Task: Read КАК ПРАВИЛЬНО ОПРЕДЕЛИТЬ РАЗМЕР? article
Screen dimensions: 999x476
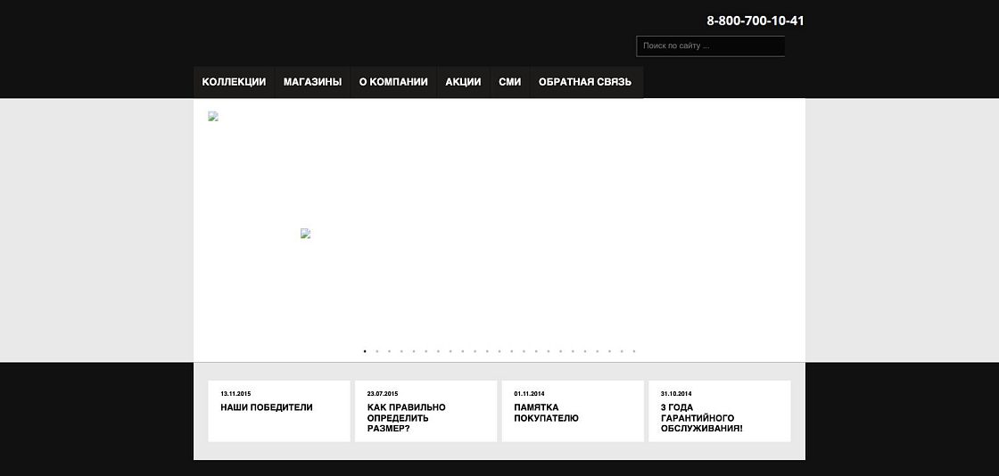Action: pos(407,418)
